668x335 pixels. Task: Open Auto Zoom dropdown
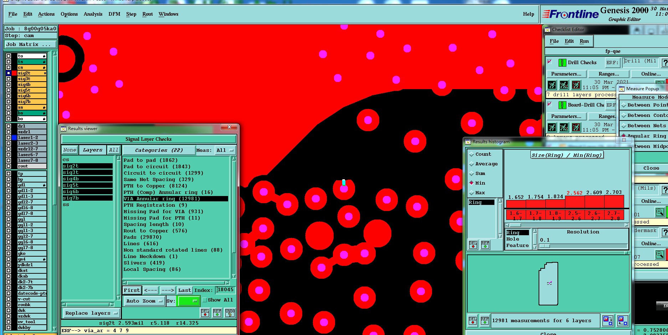coord(144,301)
